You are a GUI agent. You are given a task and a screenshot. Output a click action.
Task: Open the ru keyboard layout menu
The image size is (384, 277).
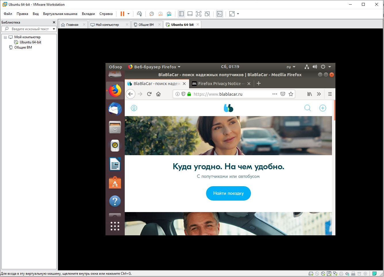290,66
